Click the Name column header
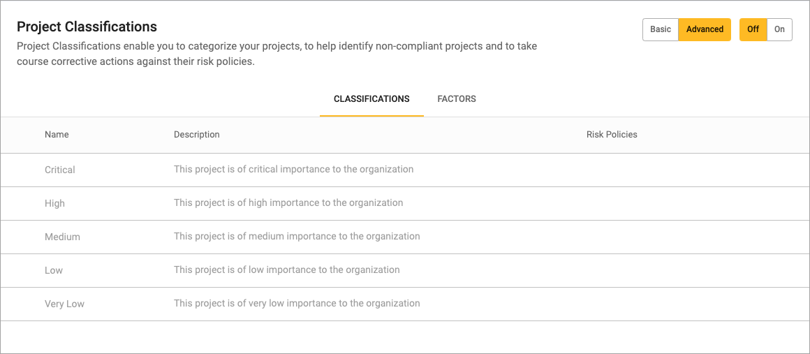The width and height of the screenshot is (810, 354). pos(57,135)
